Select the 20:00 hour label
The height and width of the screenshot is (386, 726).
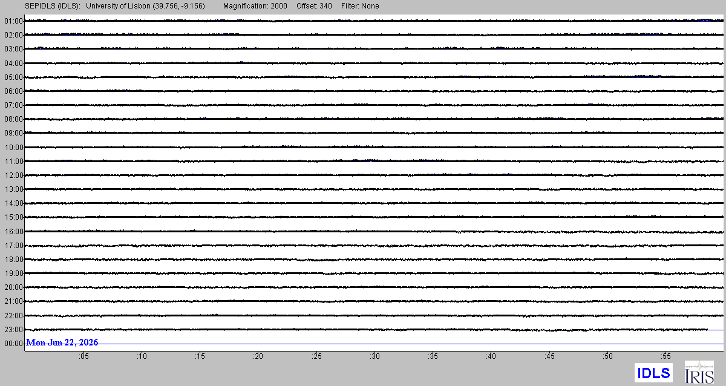[13, 287]
